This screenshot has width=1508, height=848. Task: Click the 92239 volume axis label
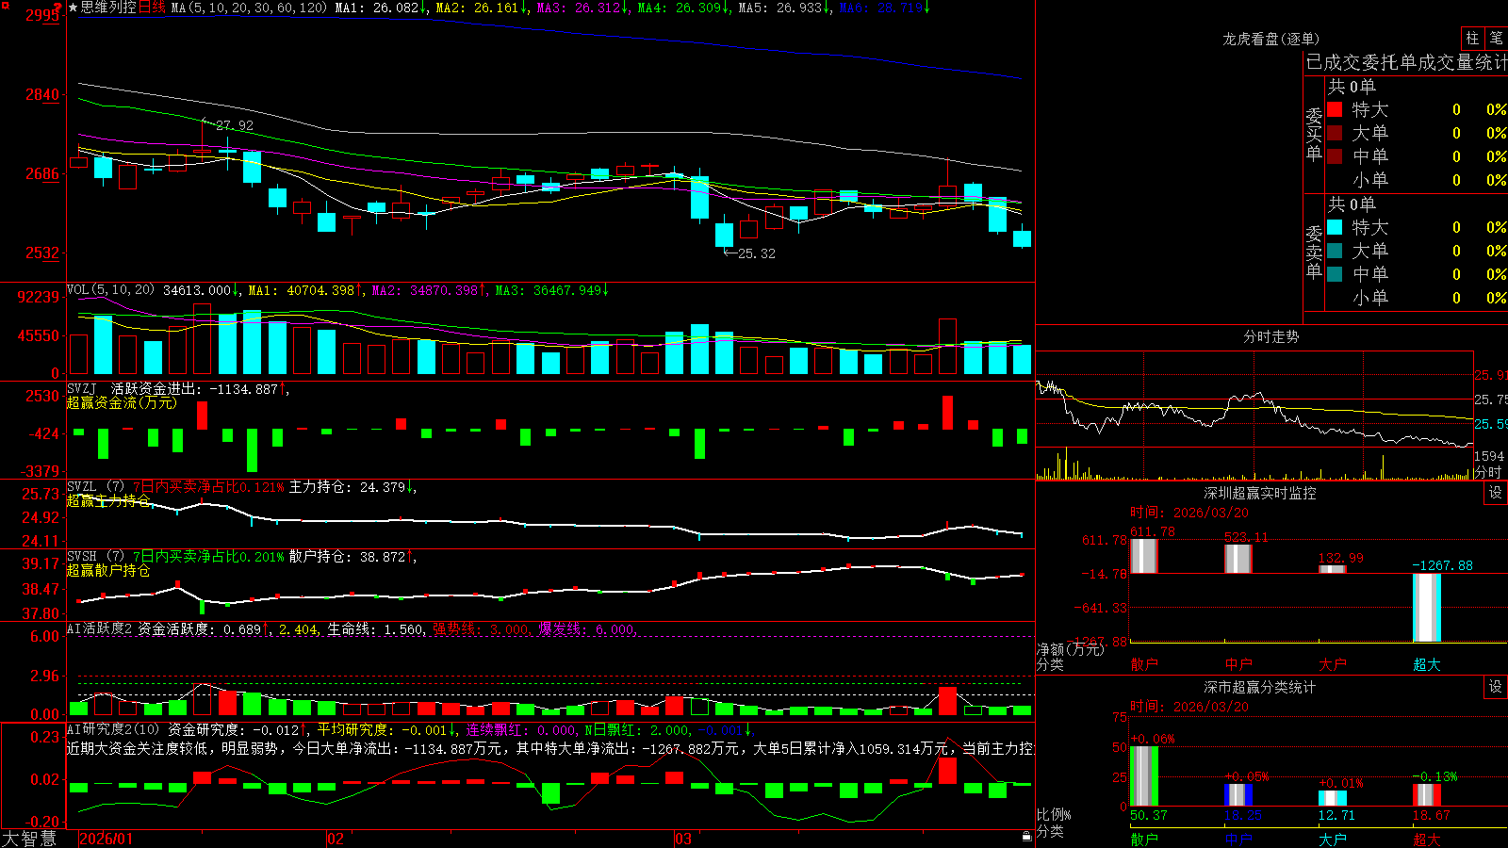[x=39, y=297]
